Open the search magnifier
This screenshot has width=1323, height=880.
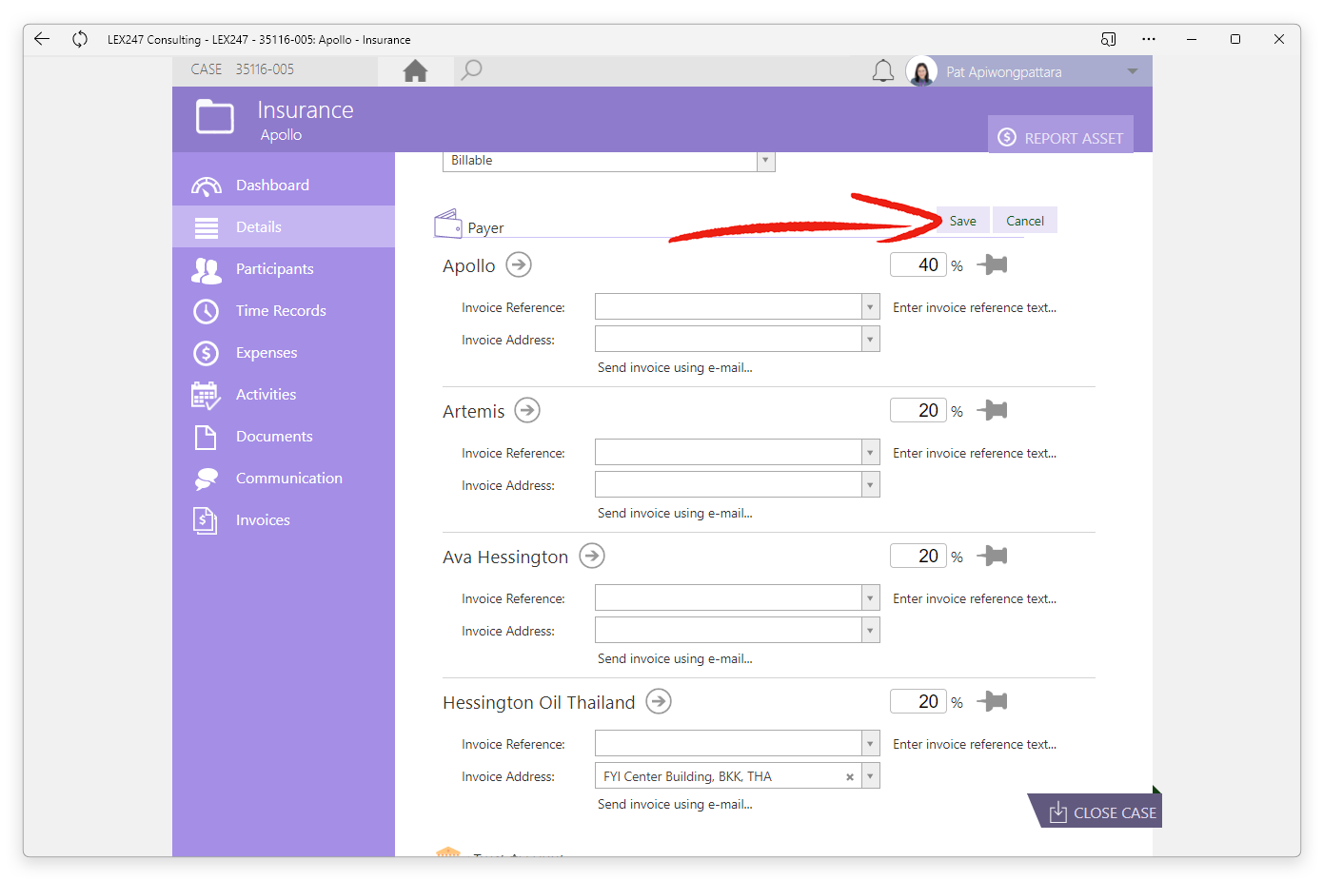[471, 70]
